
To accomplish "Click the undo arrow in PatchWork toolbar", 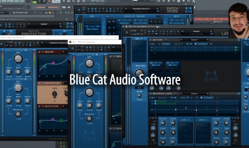I will point(96,9).
